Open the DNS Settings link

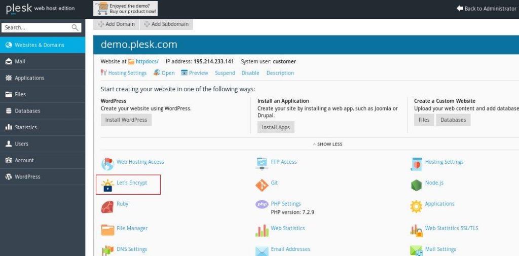(x=132, y=249)
